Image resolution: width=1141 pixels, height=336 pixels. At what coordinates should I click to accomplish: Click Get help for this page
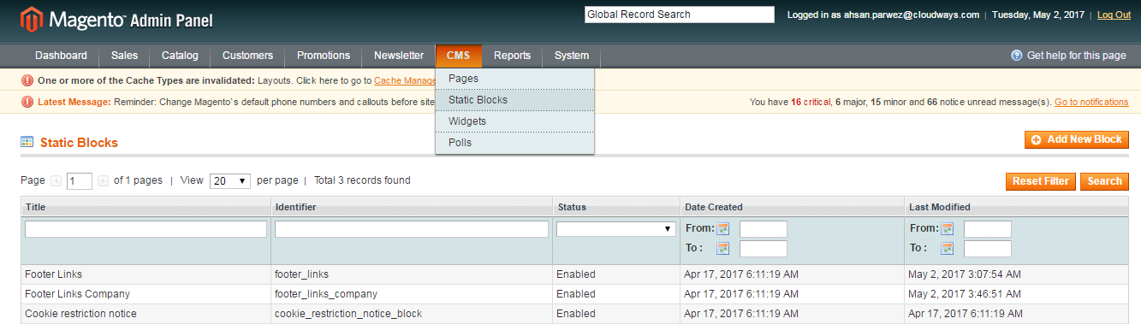[1076, 56]
